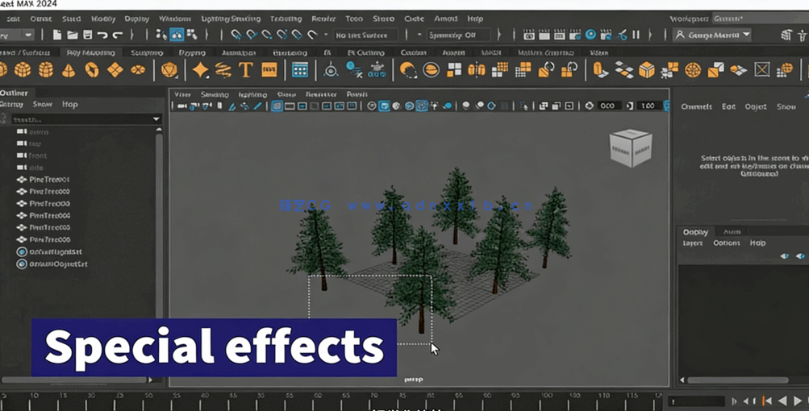The width and height of the screenshot is (809, 411).
Task: Toggle the highlighted blue selection-mode button in toolbar
Action: pos(177,35)
